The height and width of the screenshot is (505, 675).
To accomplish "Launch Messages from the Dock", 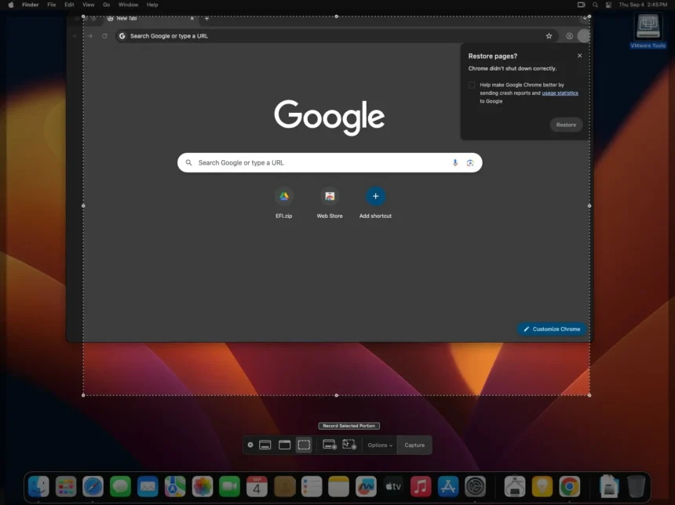I will 121,486.
